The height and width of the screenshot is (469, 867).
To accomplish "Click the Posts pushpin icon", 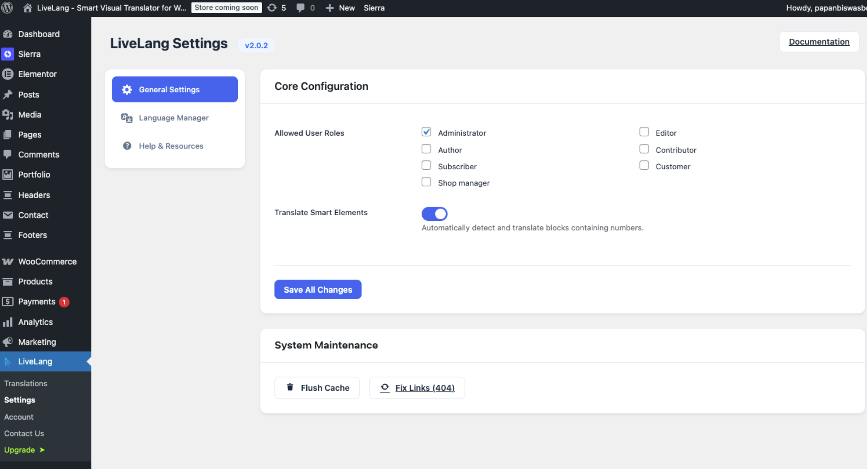I will coord(8,94).
